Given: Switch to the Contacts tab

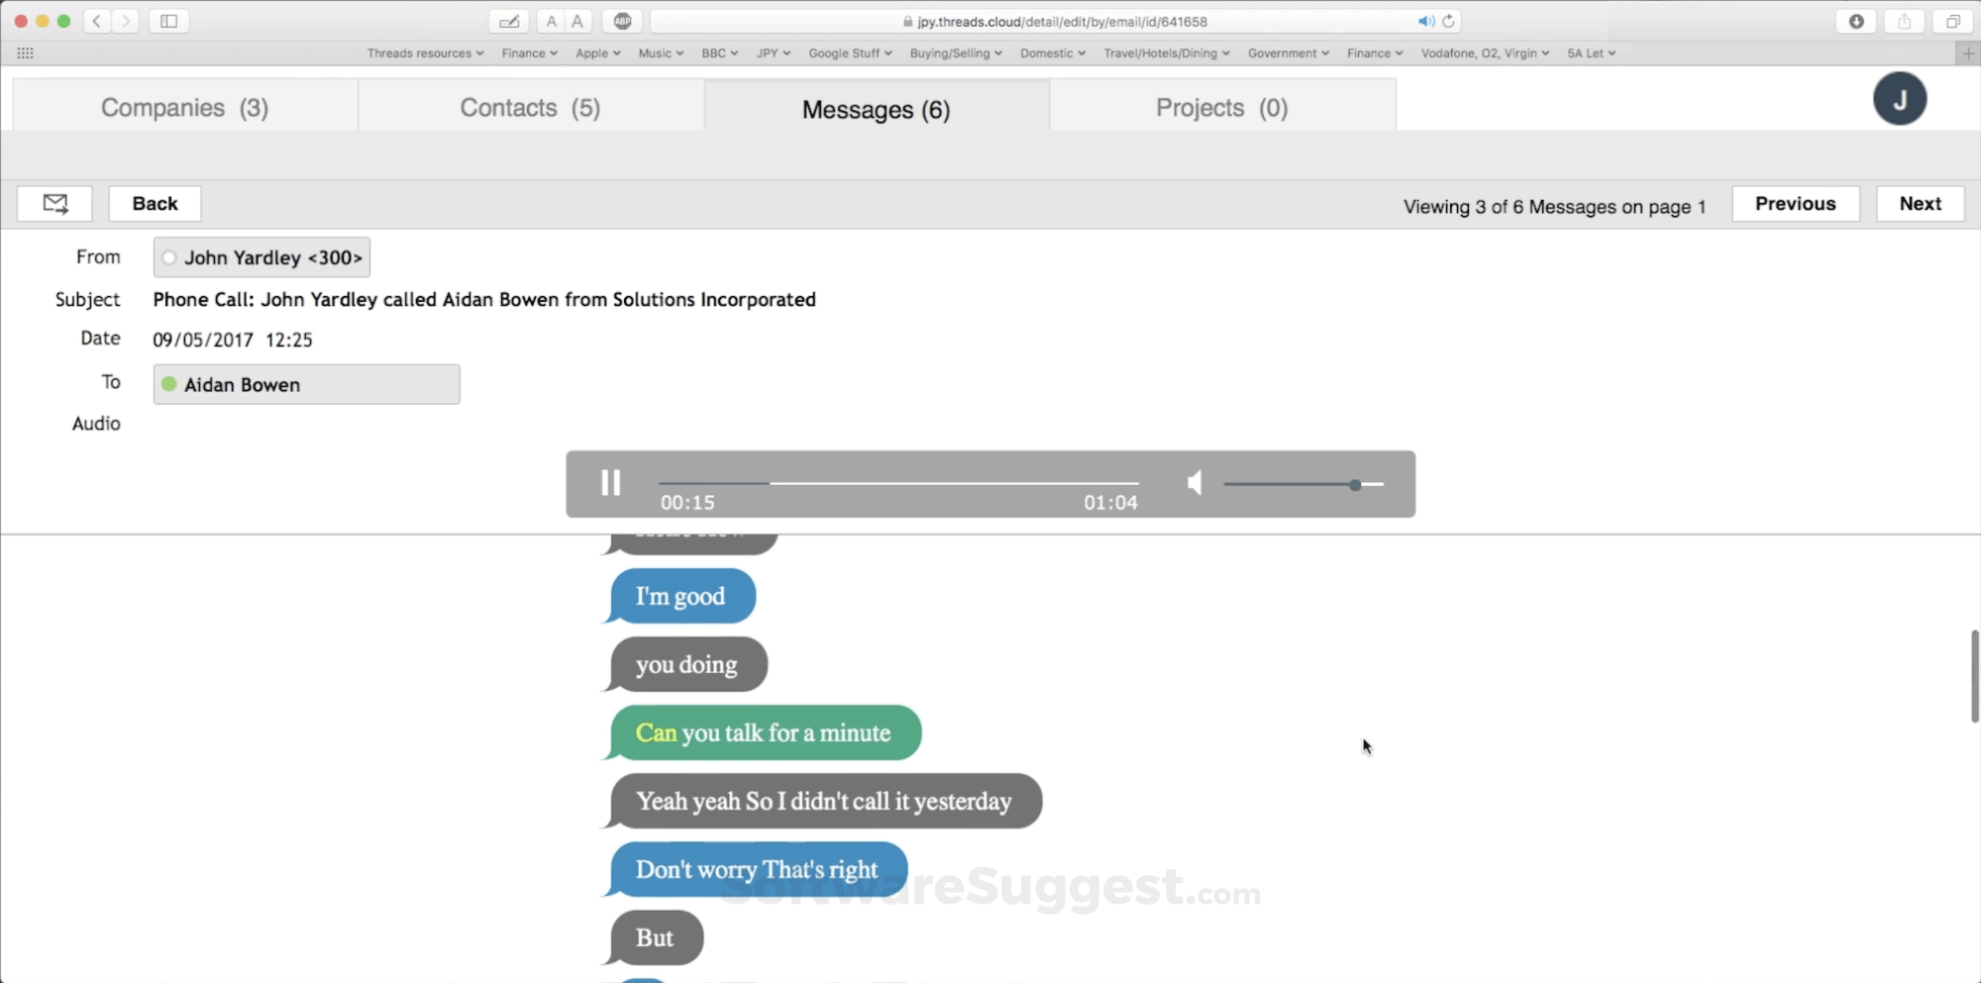Looking at the screenshot, I should [x=530, y=107].
